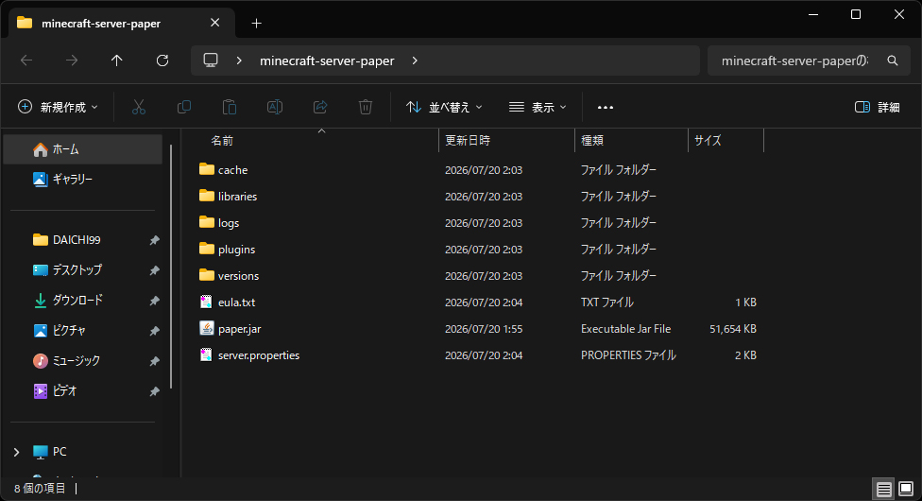Open the 並べ替え sort dropdown
This screenshot has height=501, width=922.
pyautogui.click(x=444, y=107)
